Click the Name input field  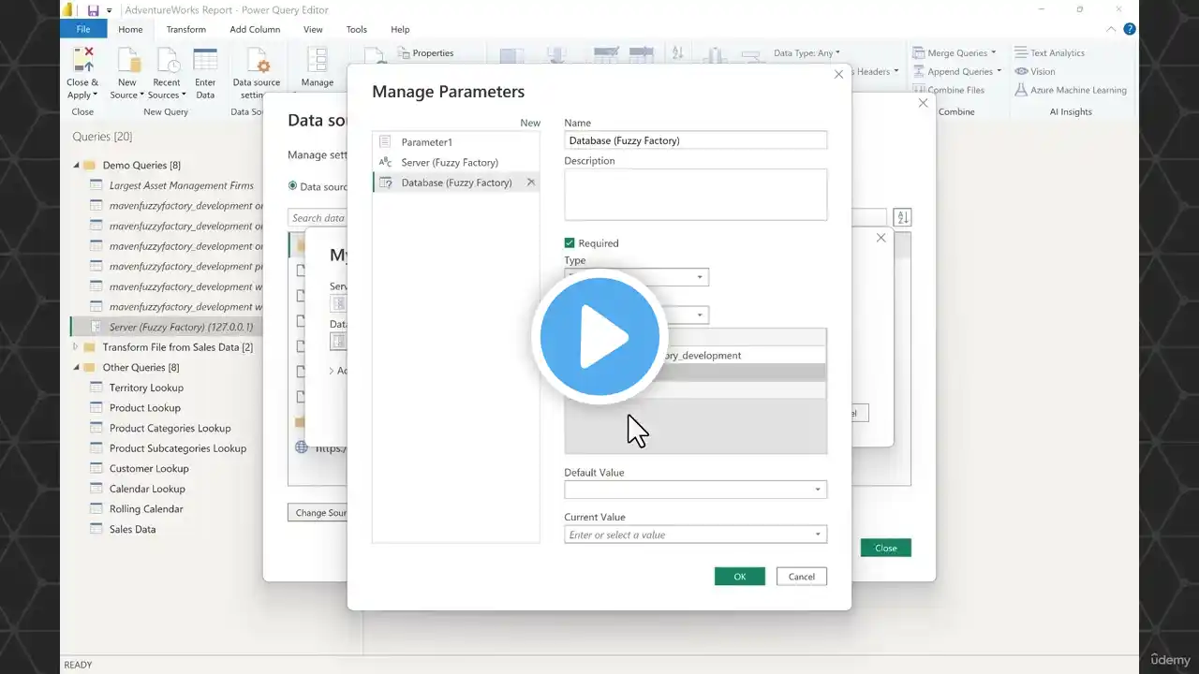[x=695, y=140]
